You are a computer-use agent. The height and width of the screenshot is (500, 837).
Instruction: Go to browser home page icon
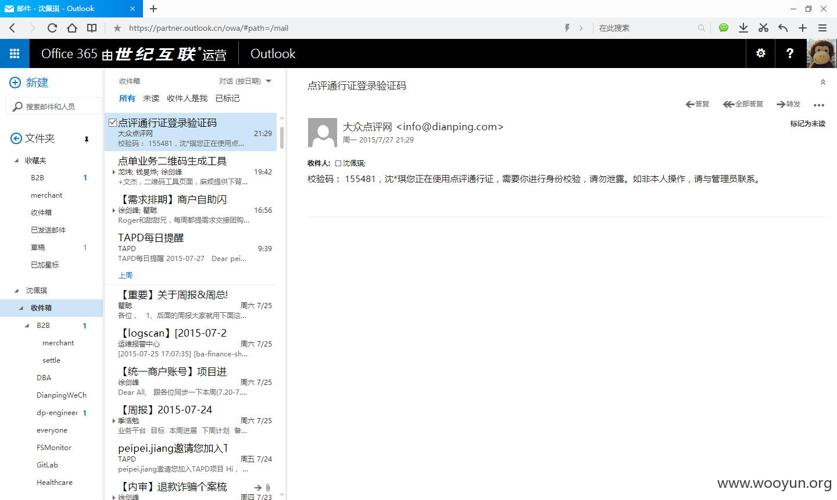(72, 28)
